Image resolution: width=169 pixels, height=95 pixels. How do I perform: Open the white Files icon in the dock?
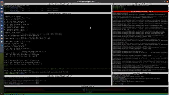[x=2, y=8]
